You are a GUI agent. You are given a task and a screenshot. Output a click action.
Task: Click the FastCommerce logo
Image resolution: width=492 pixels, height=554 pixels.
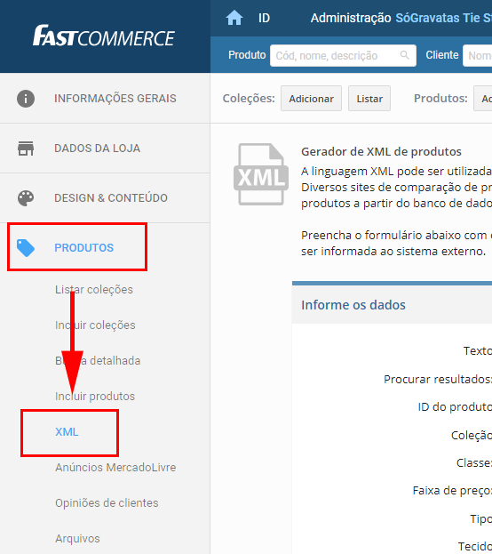point(104,36)
